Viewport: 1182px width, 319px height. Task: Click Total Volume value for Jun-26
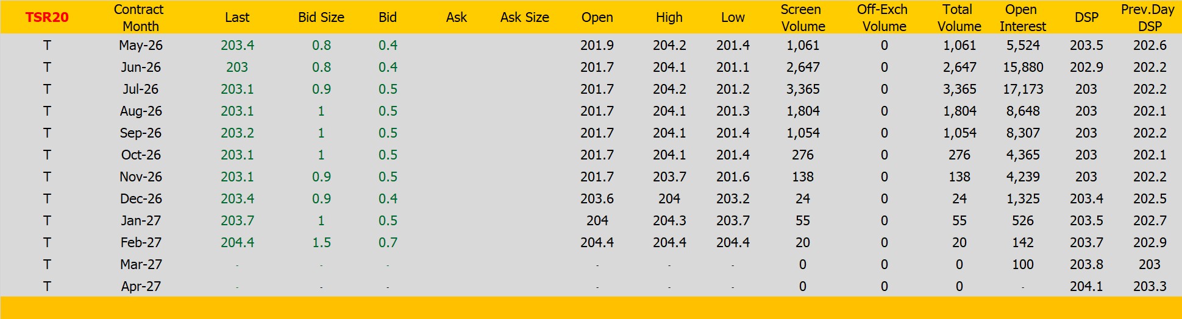(959, 68)
